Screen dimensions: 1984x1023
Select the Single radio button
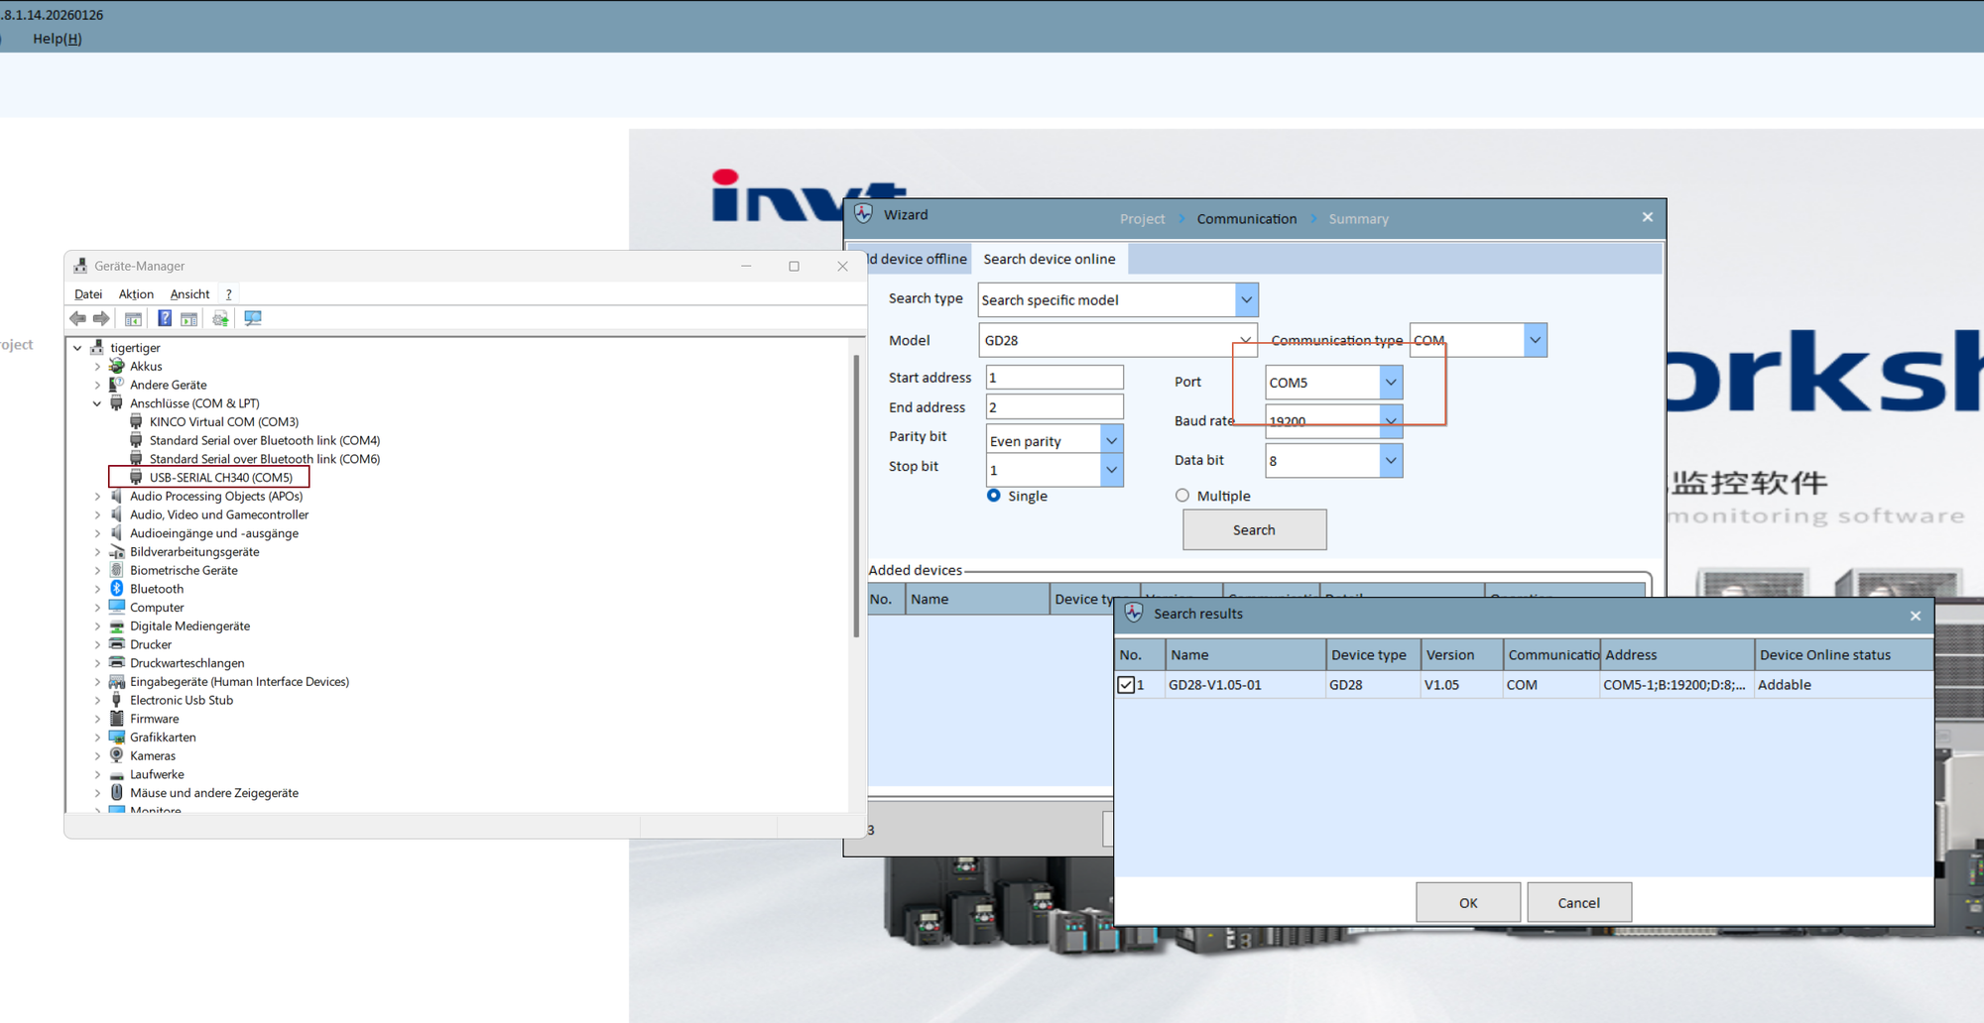pyautogui.click(x=993, y=496)
